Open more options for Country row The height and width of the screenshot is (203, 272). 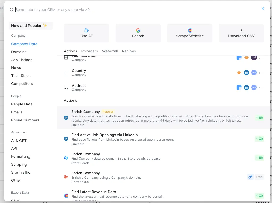pos(261,73)
